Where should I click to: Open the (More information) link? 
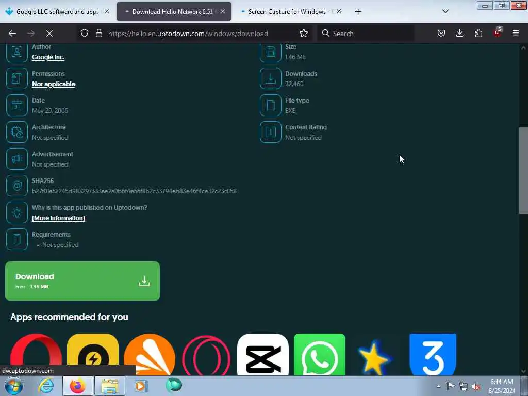[x=58, y=218]
